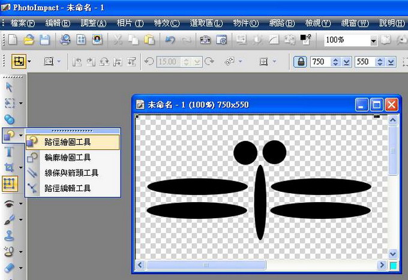This screenshot has height=280, width=408.
Task: Click the scroll down arrow in document
Action: 393,254
